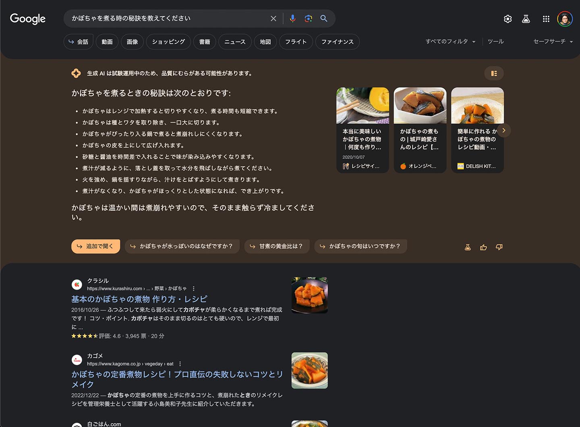Click the カゴメ site favicon
Viewport: 580px width, 427px height.
[x=77, y=360]
